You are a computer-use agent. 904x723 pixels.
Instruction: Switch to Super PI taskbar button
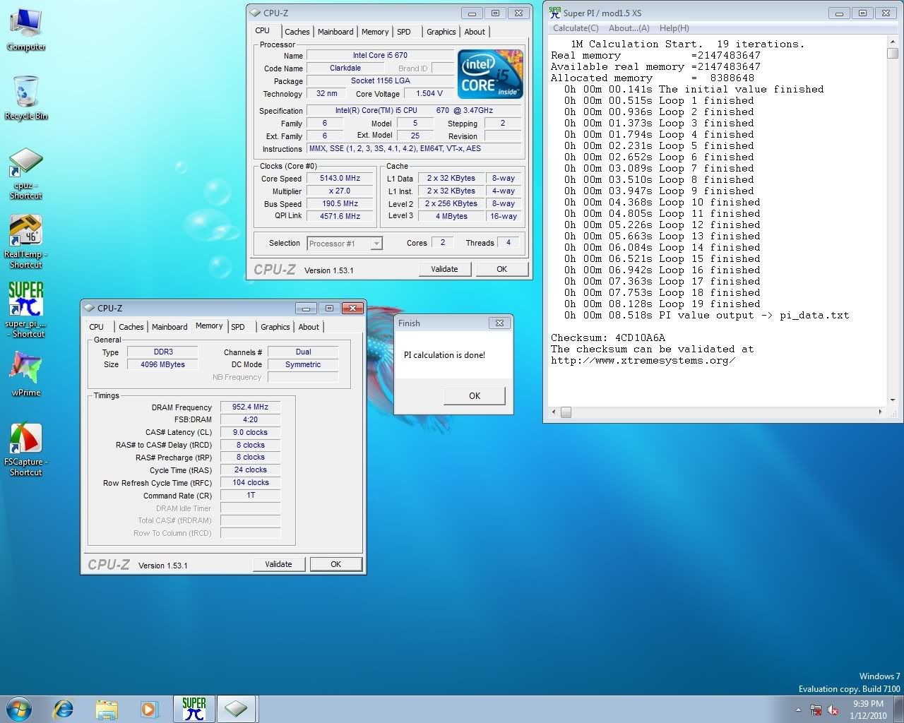click(x=194, y=709)
